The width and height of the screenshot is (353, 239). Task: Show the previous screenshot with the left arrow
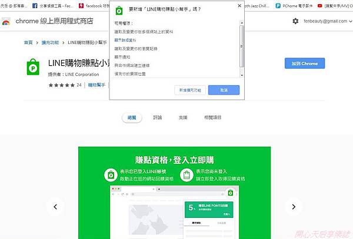pos(55,207)
